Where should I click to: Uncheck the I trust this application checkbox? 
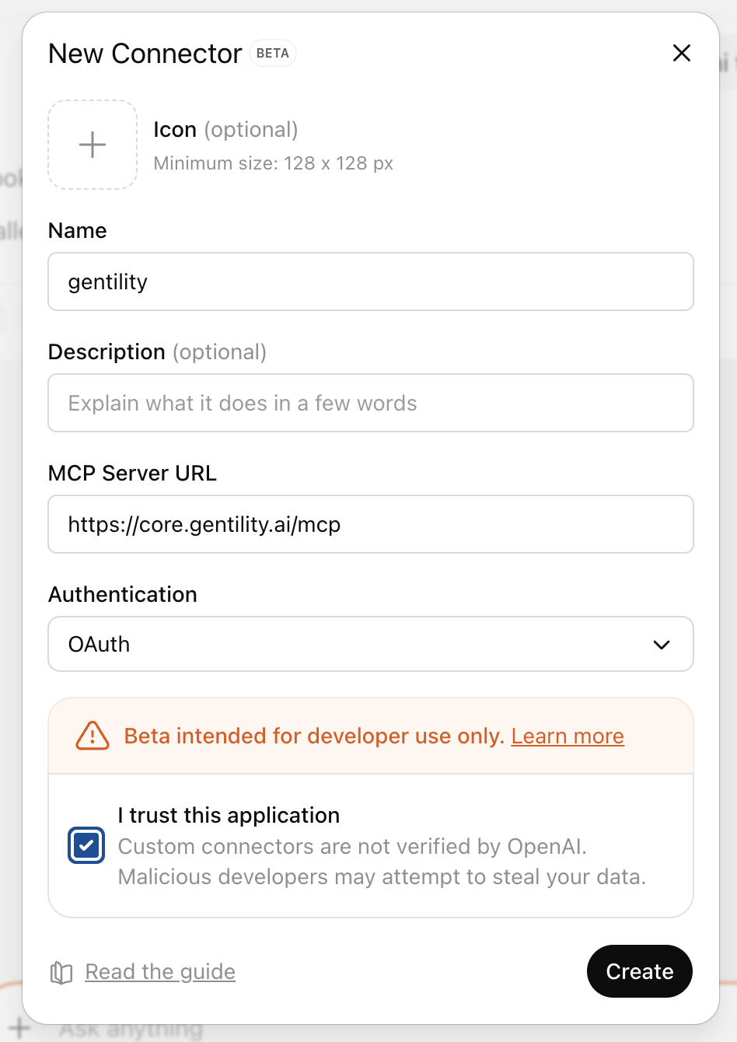86,845
